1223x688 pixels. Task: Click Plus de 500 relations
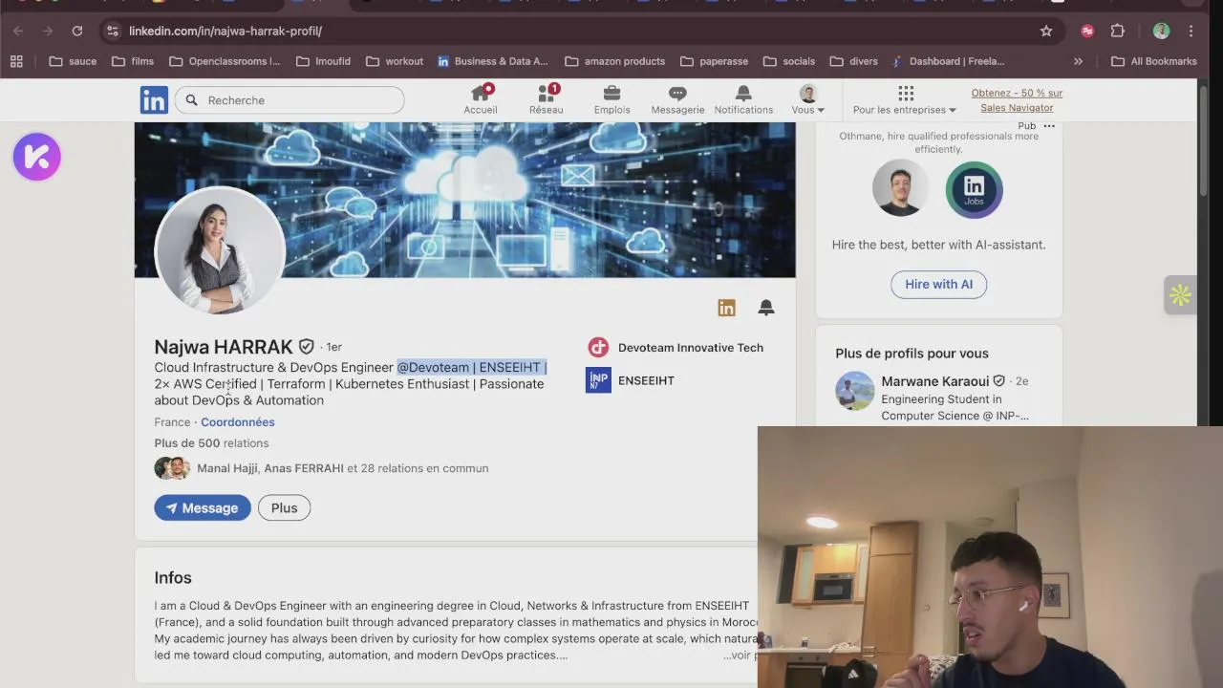(x=211, y=443)
